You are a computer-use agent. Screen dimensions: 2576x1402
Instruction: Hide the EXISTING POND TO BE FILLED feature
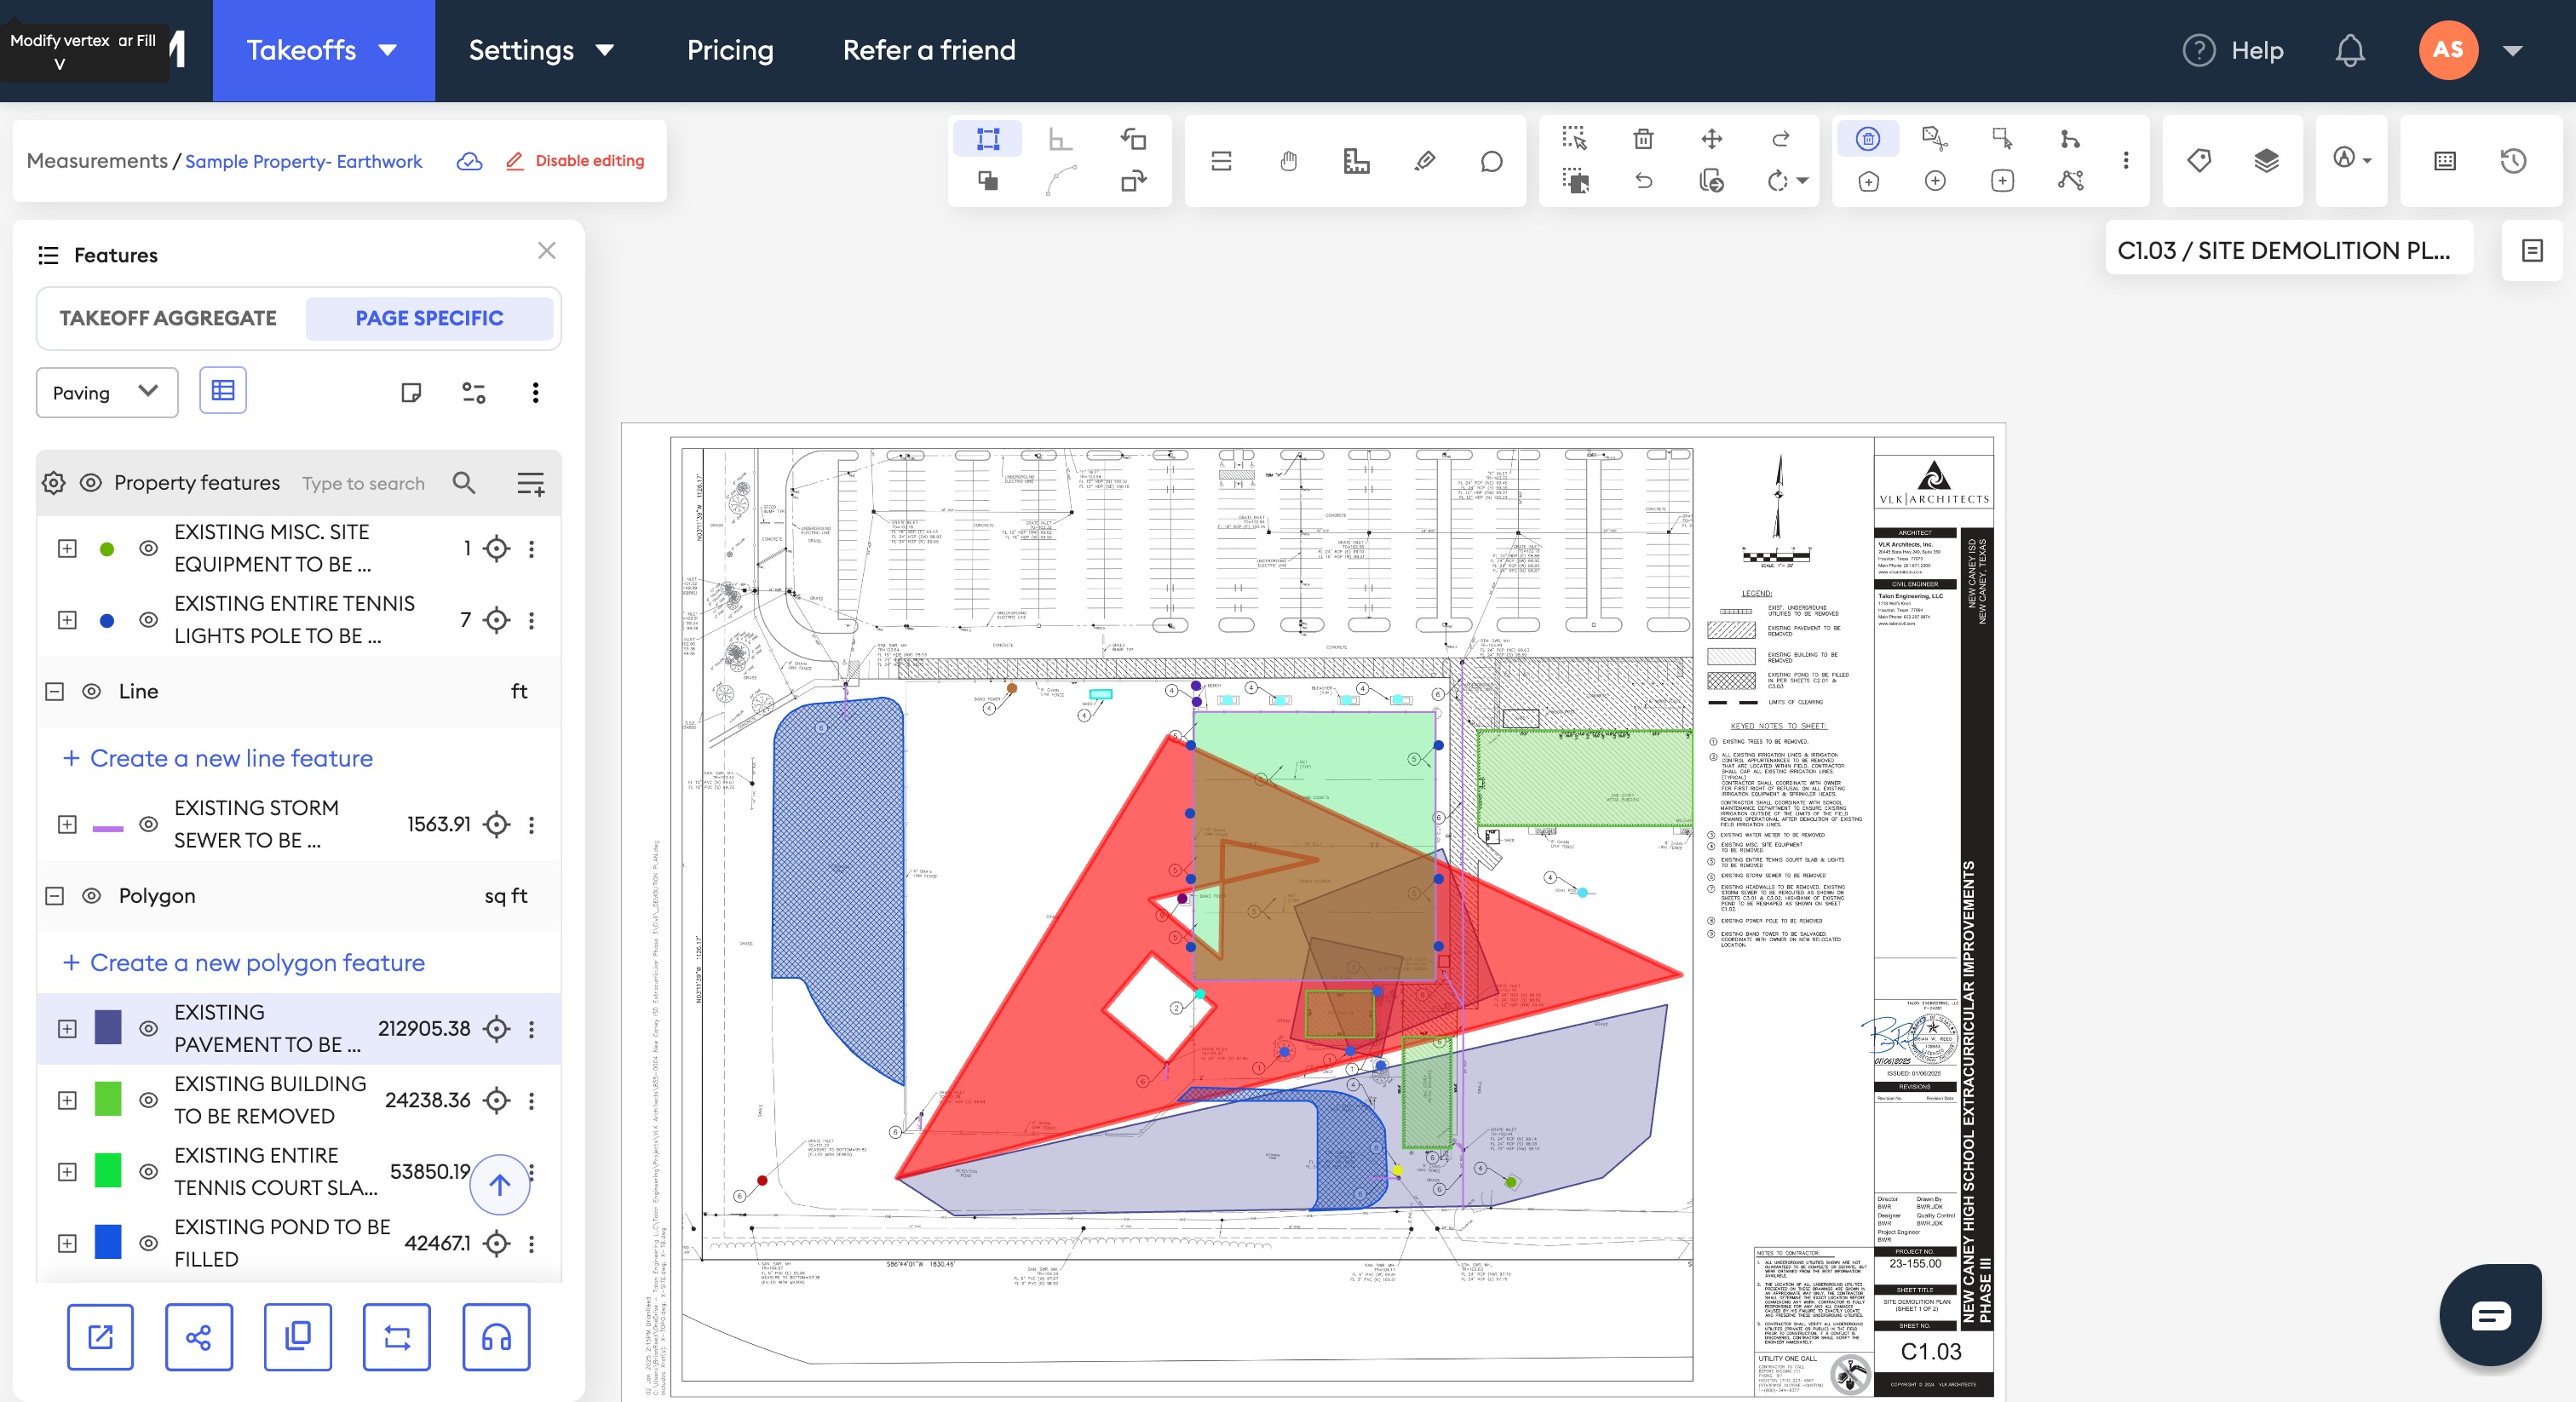tap(148, 1243)
